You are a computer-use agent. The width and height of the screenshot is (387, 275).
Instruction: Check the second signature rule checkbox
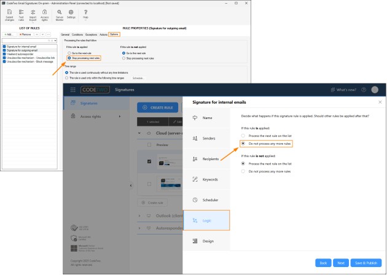[x=149, y=184]
